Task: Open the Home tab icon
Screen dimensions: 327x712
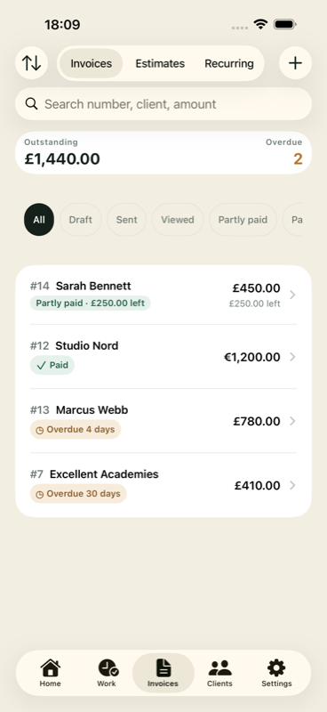Action: tap(50, 668)
